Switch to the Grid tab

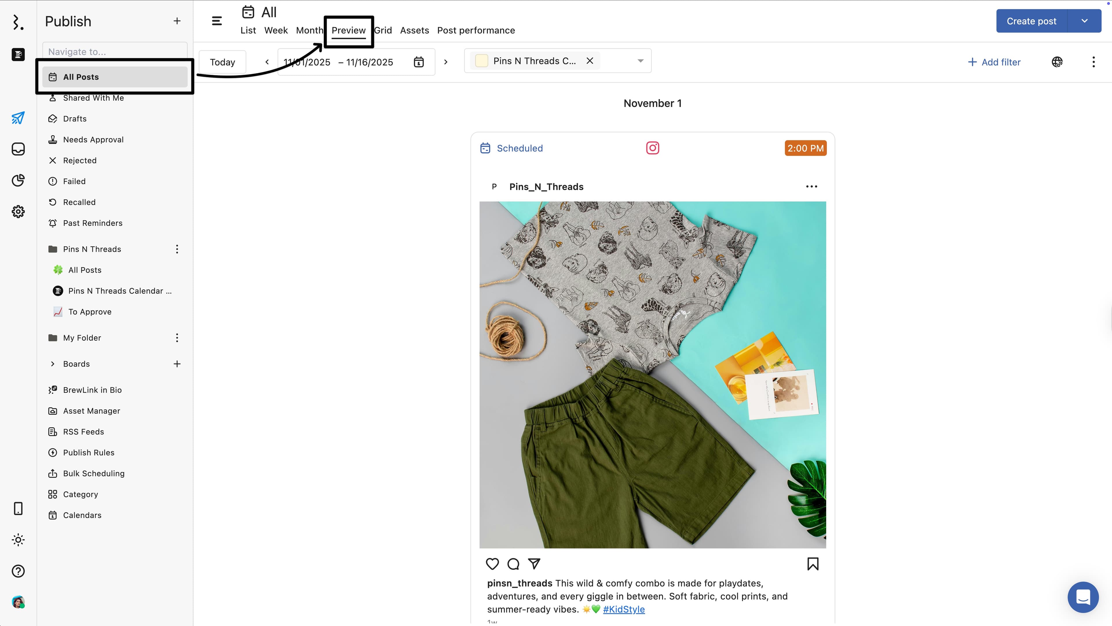383,30
